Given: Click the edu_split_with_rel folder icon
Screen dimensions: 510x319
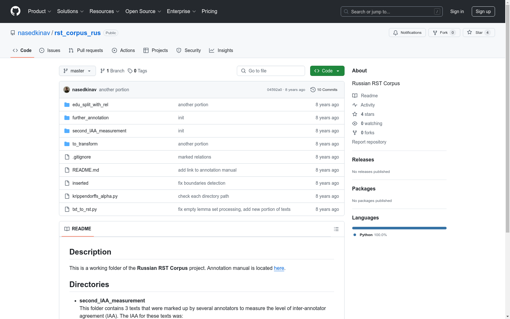Looking at the screenshot, I should pyautogui.click(x=67, y=105).
